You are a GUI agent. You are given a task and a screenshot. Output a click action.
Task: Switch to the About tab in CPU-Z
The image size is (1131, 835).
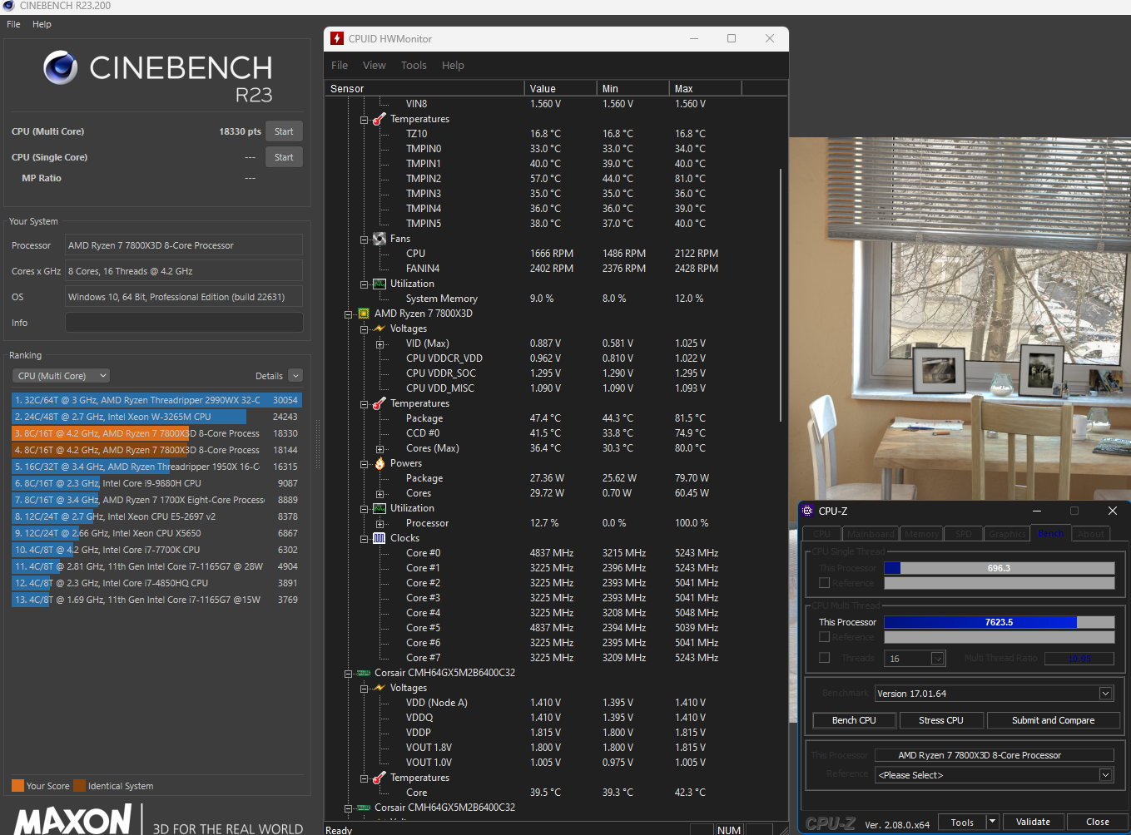pos(1091,534)
